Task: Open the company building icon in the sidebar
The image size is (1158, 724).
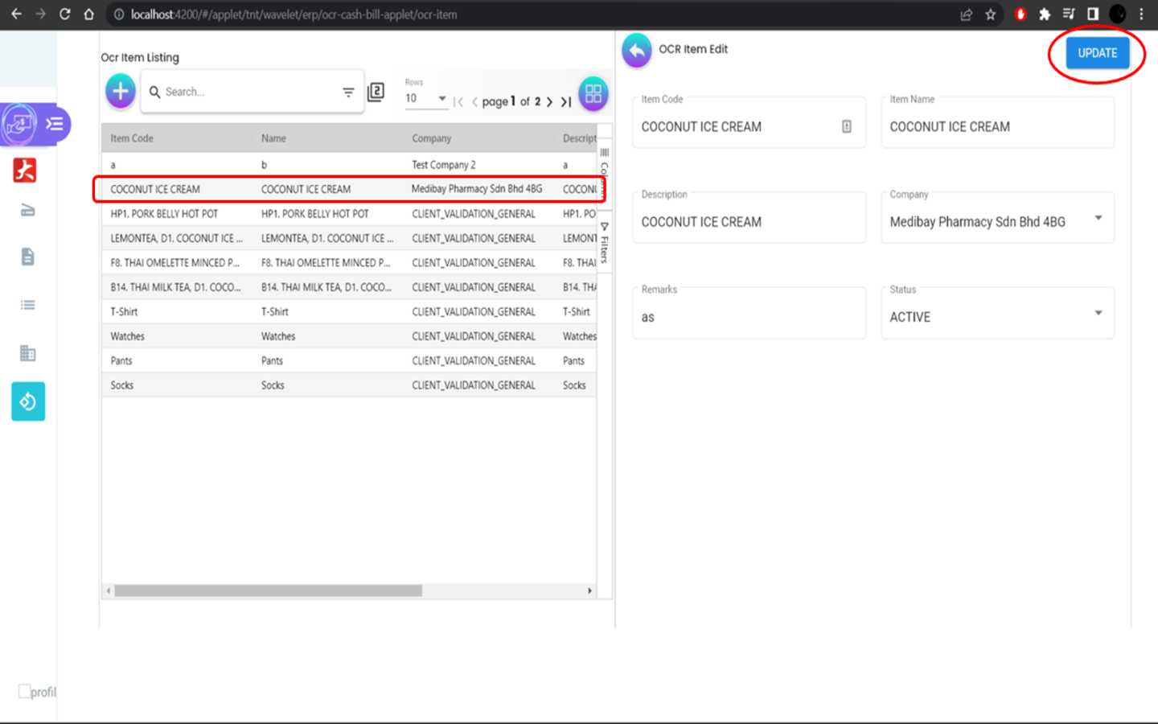Action: pos(27,353)
